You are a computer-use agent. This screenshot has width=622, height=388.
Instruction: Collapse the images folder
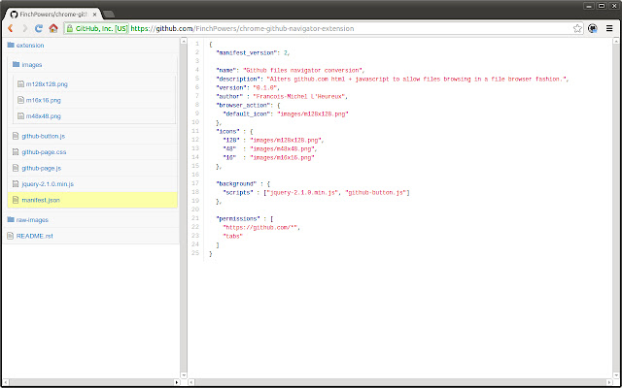32,64
